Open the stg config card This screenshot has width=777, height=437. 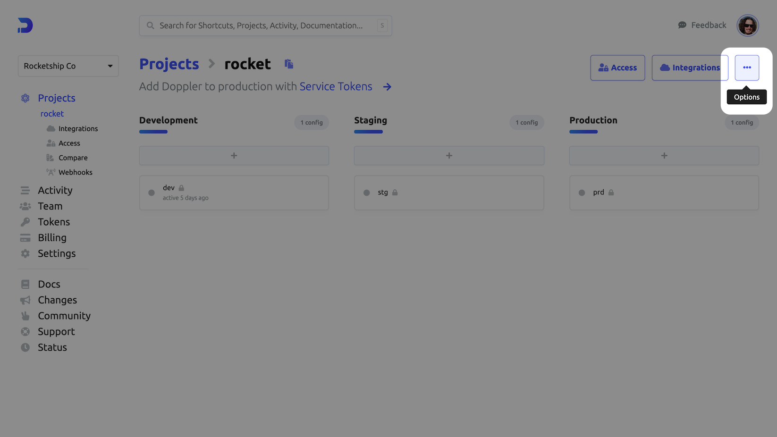coord(449,193)
